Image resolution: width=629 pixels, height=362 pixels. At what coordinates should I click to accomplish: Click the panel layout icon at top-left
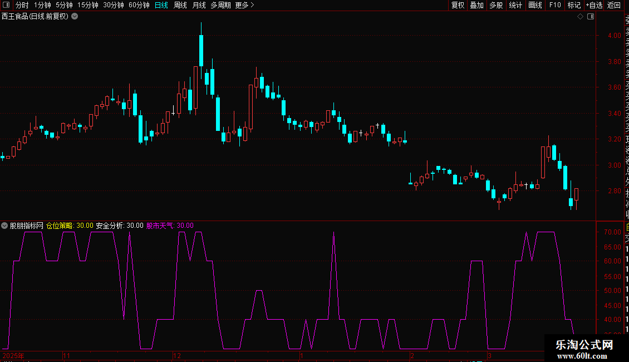point(6,5)
